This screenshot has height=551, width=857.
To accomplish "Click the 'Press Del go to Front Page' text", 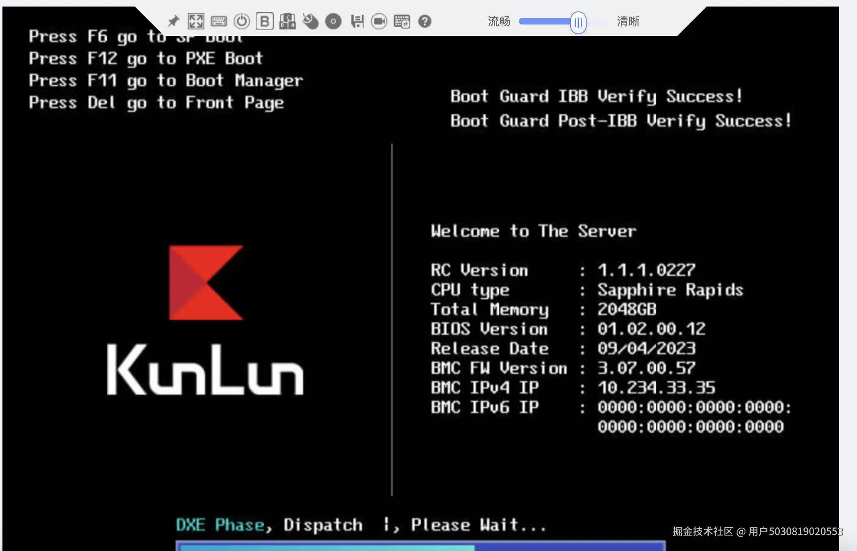I will click(x=156, y=103).
